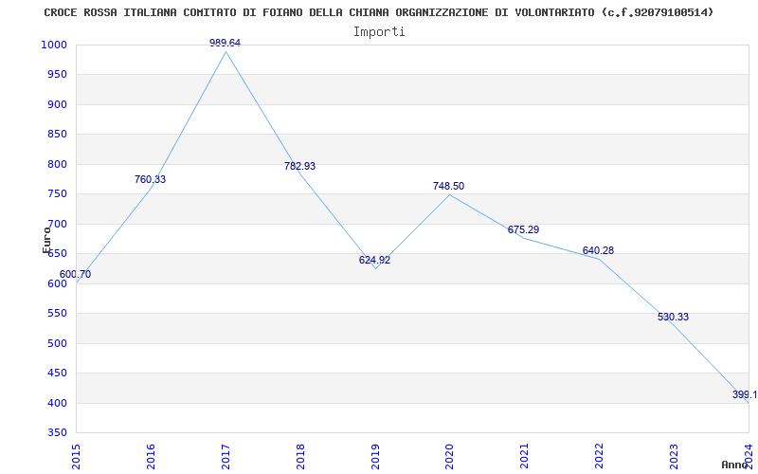Select the 675.29 data label
758x474 pixels.
click(x=524, y=229)
